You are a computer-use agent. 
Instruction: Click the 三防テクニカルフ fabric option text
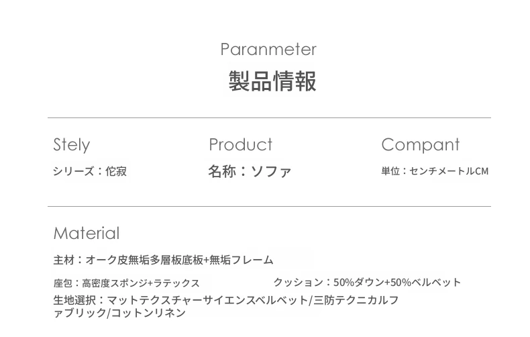(x=356, y=300)
